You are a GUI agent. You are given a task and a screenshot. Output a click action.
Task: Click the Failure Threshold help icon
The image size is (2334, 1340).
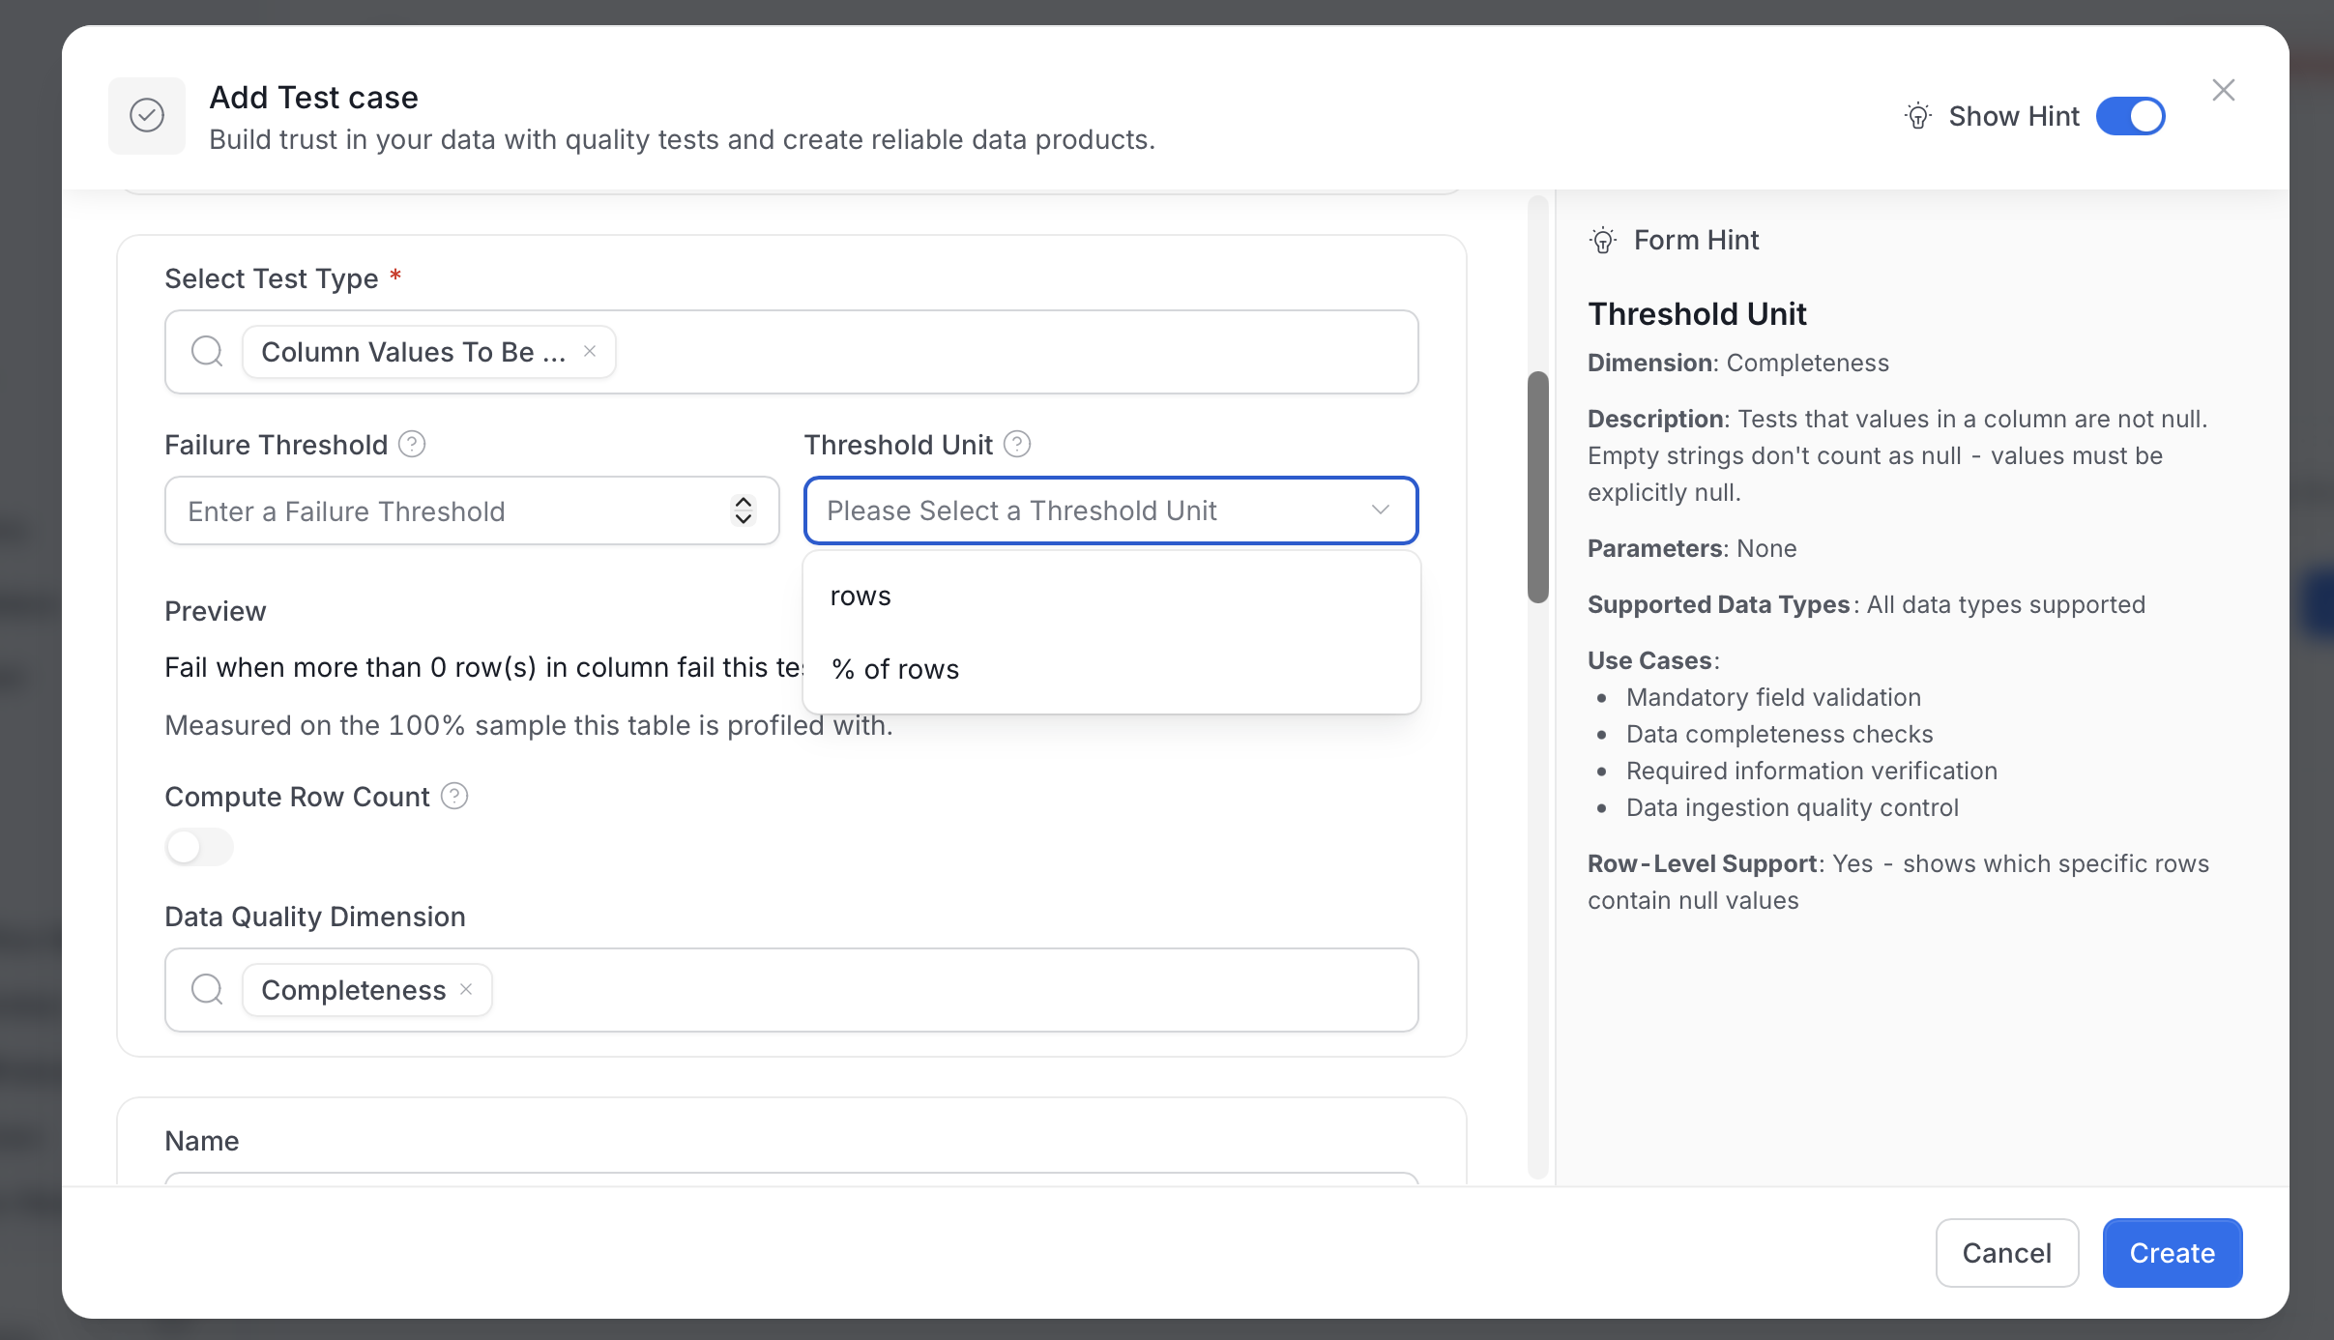coord(412,445)
